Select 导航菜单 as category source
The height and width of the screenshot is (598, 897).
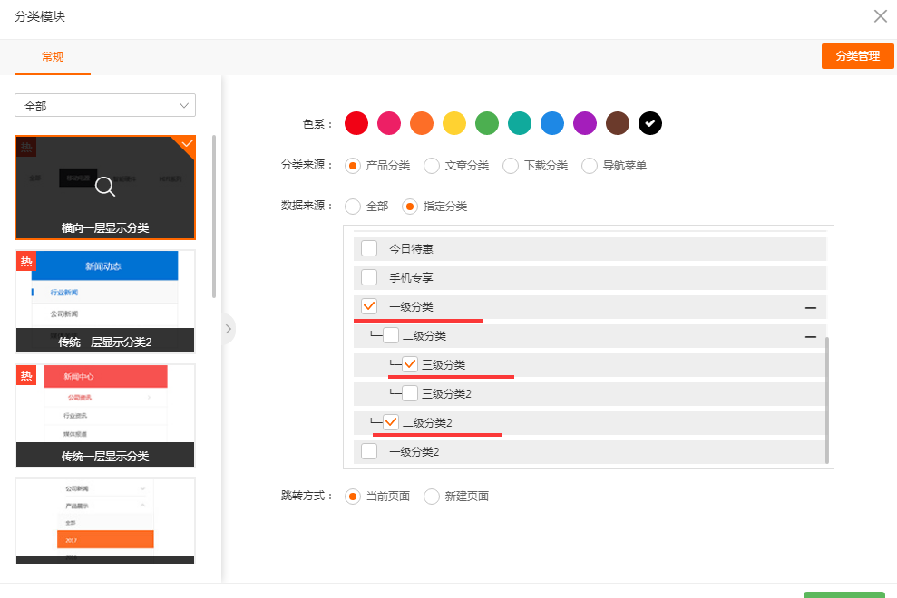tap(590, 166)
